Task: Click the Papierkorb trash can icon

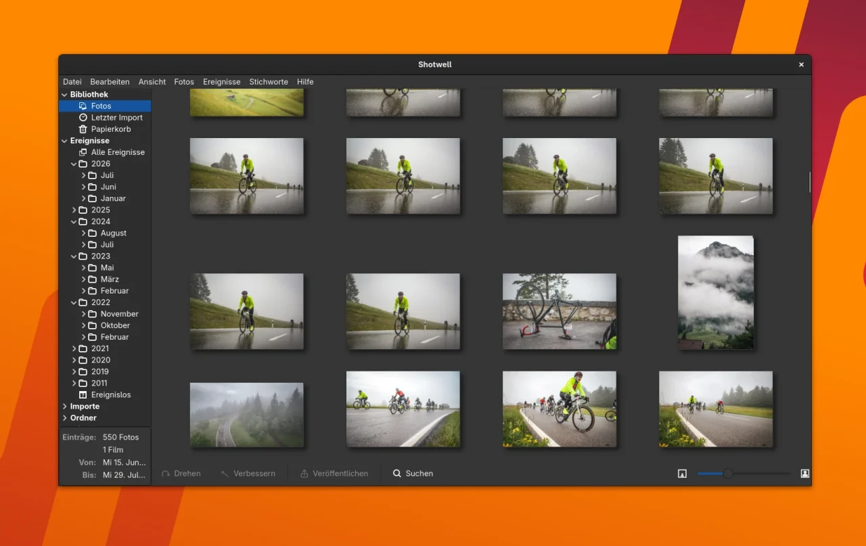Action: coord(83,129)
